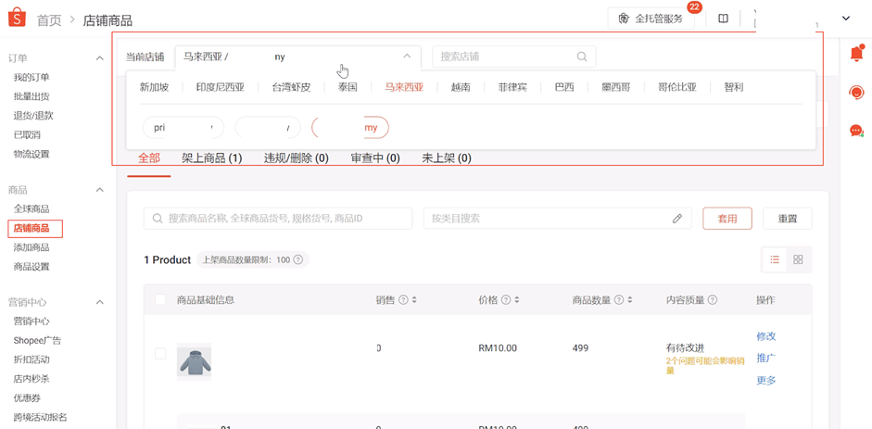Open 退货/退款 in sidebar
The height and width of the screenshot is (429, 872).
[33, 116]
